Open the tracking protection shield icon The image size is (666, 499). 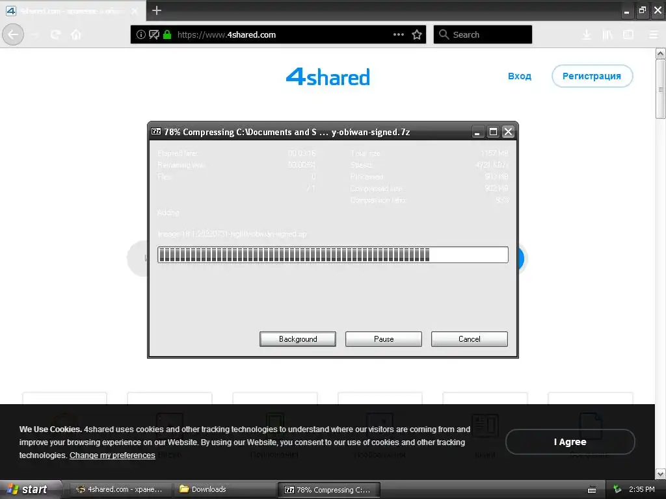point(153,35)
